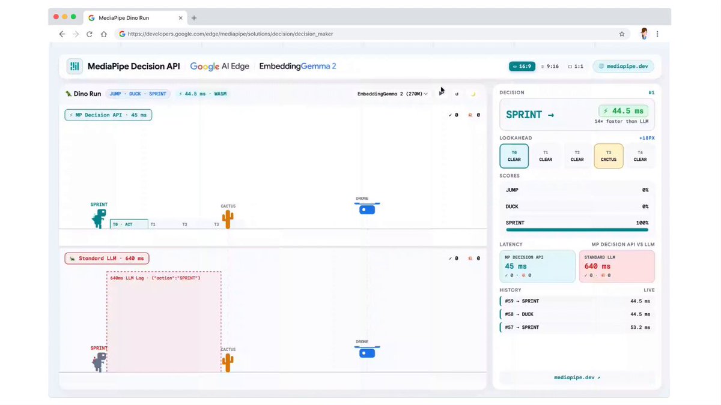Click the browser forward arrow

pyautogui.click(x=76, y=34)
